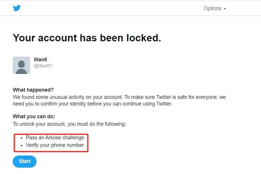
Task: Click the "need you to confirm your identity" line
Action: [x=93, y=104]
